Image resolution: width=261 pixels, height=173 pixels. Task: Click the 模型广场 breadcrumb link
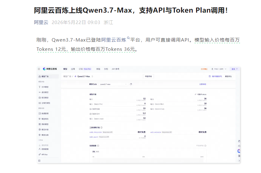coord(67,76)
